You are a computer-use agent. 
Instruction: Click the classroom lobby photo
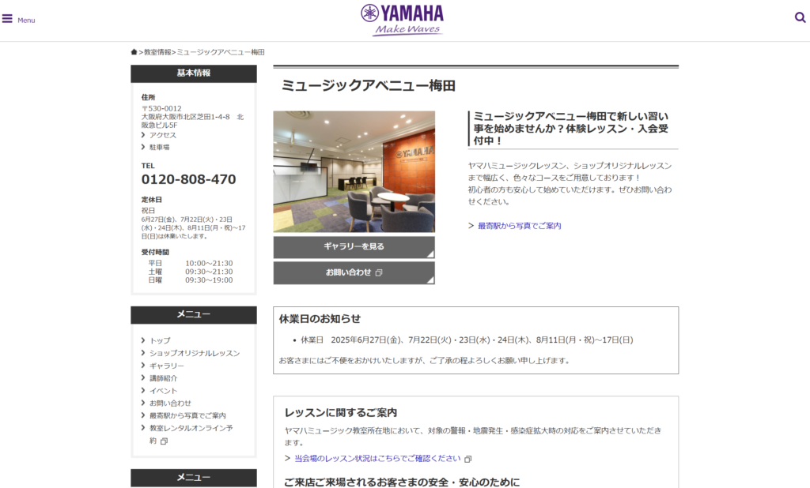click(x=354, y=171)
